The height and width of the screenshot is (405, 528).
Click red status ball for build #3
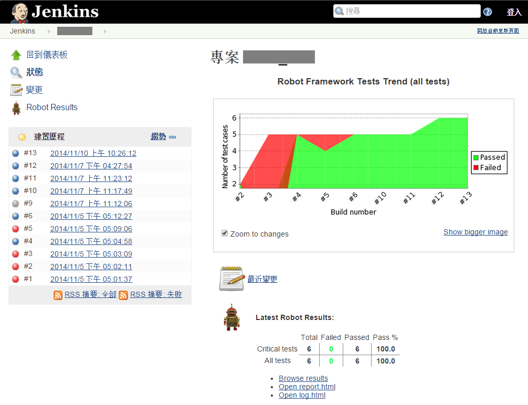(x=16, y=254)
